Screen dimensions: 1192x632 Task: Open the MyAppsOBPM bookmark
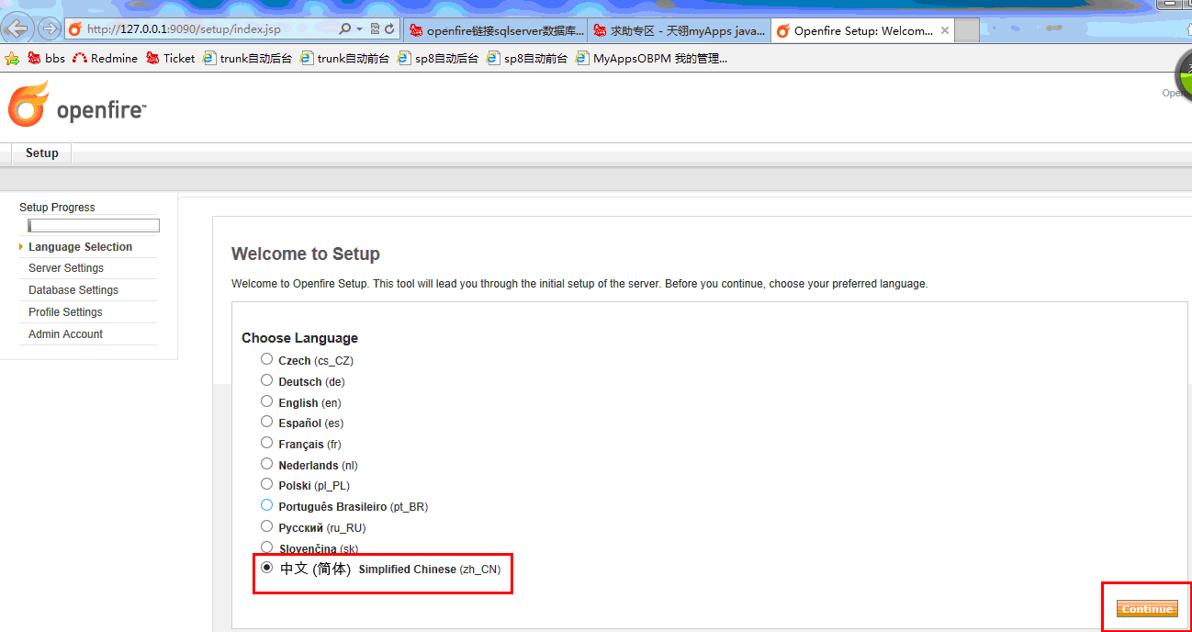(651, 59)
